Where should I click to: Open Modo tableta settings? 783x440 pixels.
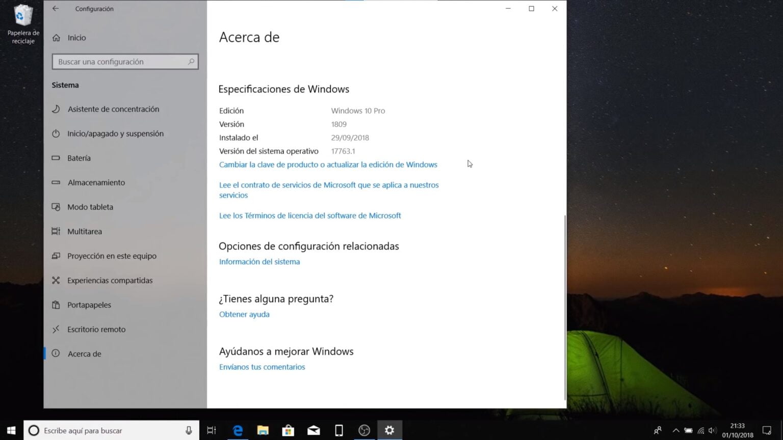[x=90, y=207]
